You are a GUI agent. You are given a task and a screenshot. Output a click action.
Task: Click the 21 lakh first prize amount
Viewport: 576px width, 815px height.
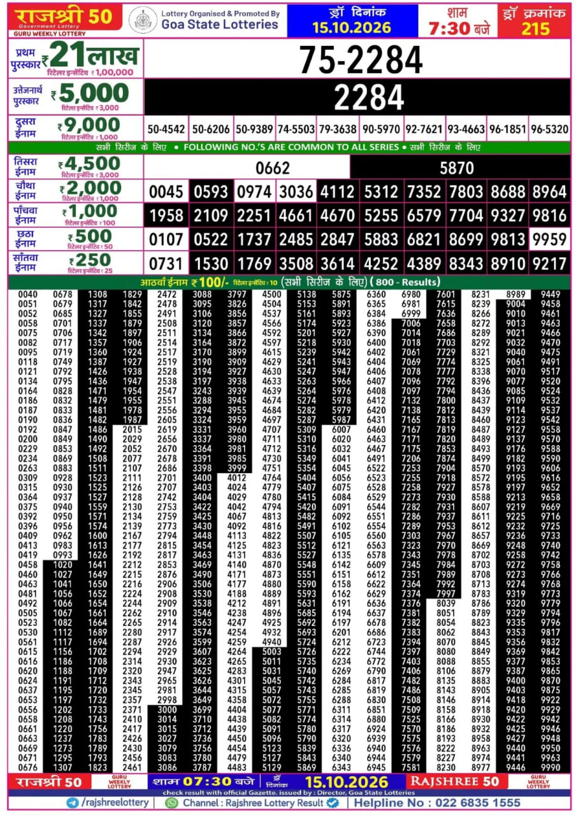94,55
